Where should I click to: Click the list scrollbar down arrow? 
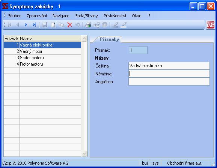click(x=84, y=153)
